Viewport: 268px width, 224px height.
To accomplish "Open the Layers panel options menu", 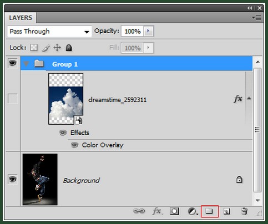I will [256, 18].
